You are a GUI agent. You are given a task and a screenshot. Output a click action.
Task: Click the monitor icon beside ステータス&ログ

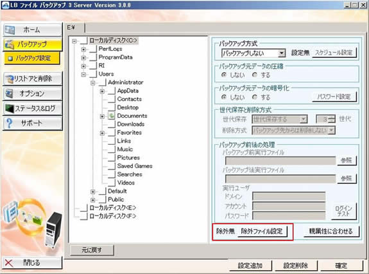10,109
